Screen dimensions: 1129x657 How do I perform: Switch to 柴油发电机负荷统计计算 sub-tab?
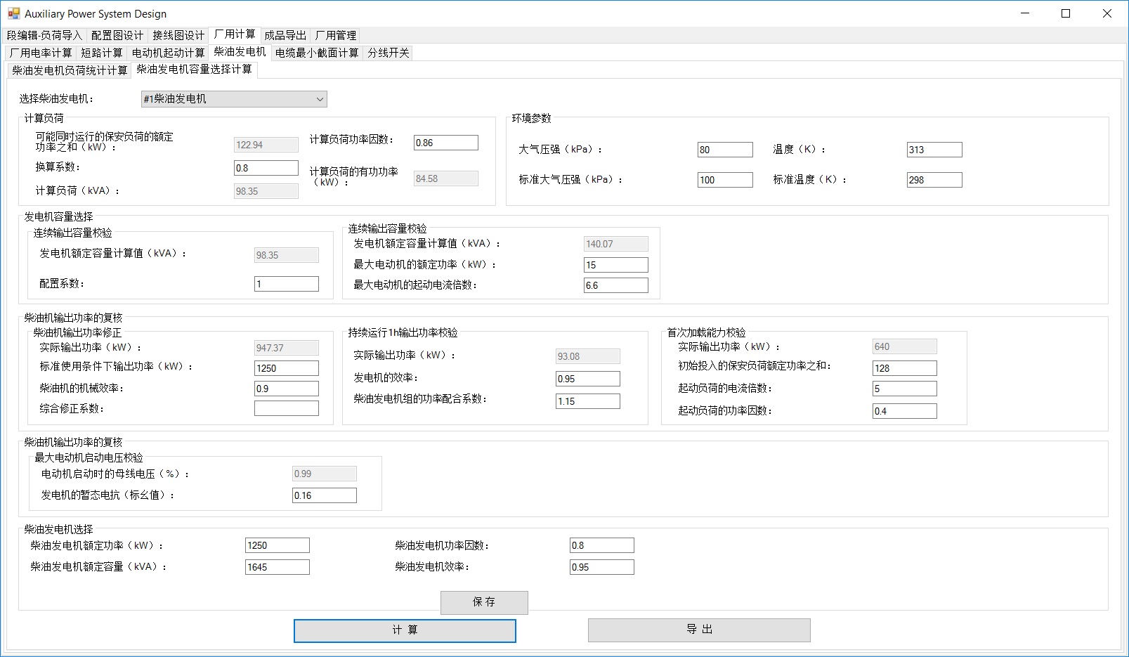[70, 70]
